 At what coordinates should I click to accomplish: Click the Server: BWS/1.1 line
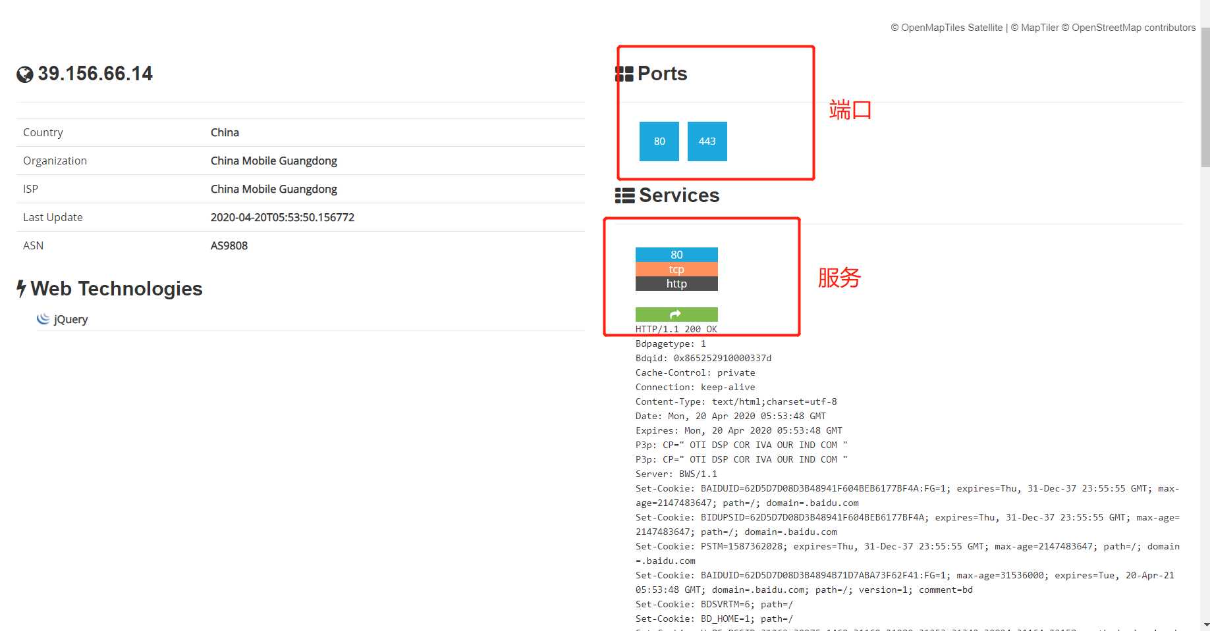tap(676, 474)
